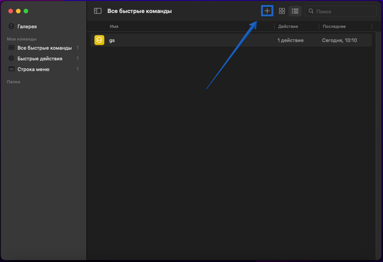Sort by Последнее column header
The image size is (383, 262).
(334, 26)
